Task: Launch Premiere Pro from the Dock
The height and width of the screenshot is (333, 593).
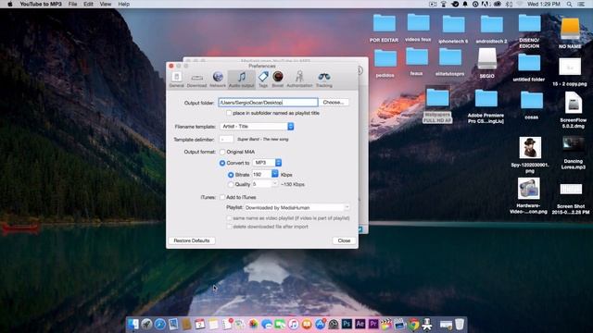Action: point(373,324)
